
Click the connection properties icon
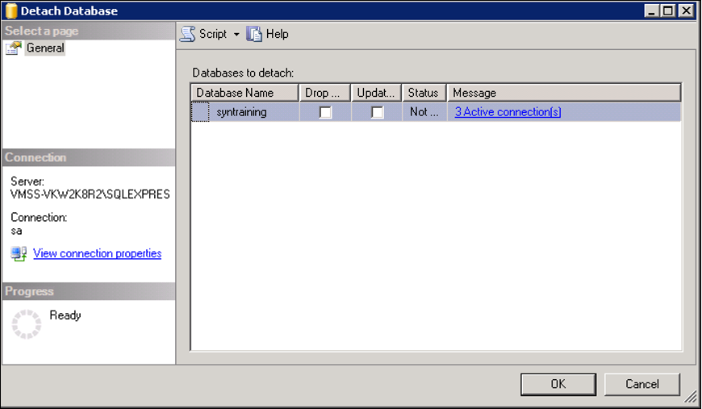point(19,254)
